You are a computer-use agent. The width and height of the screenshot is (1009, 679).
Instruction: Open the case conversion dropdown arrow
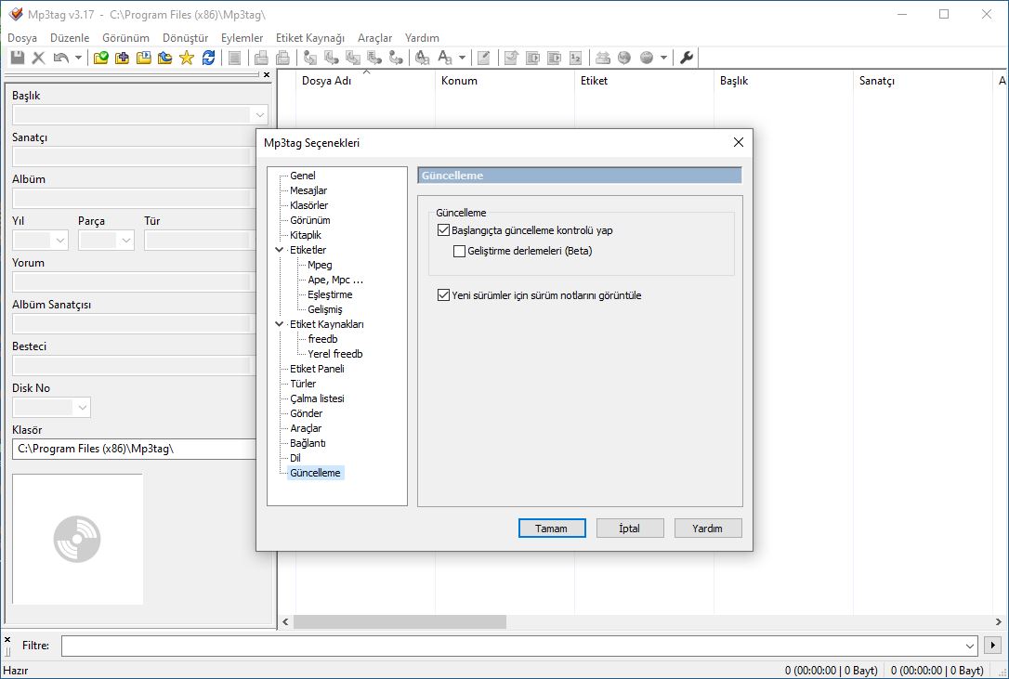coord(462,58)
